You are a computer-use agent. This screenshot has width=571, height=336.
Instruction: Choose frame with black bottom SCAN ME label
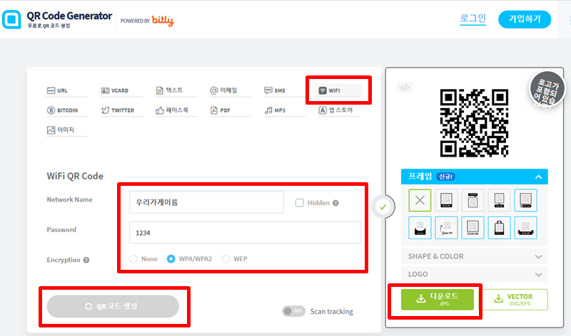pyautogui.click(x=447, y=200)
